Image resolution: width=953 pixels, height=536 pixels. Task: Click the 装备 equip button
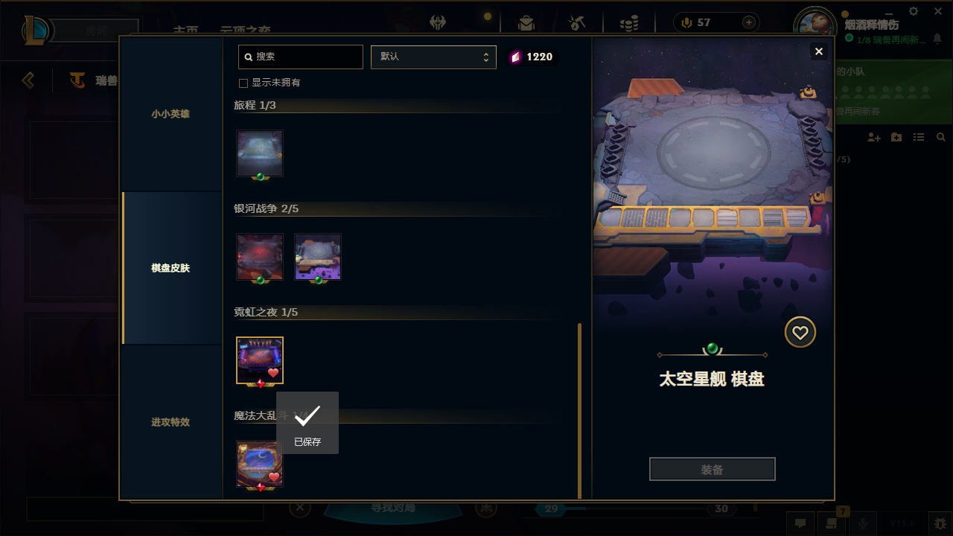[x=713, y=469]
